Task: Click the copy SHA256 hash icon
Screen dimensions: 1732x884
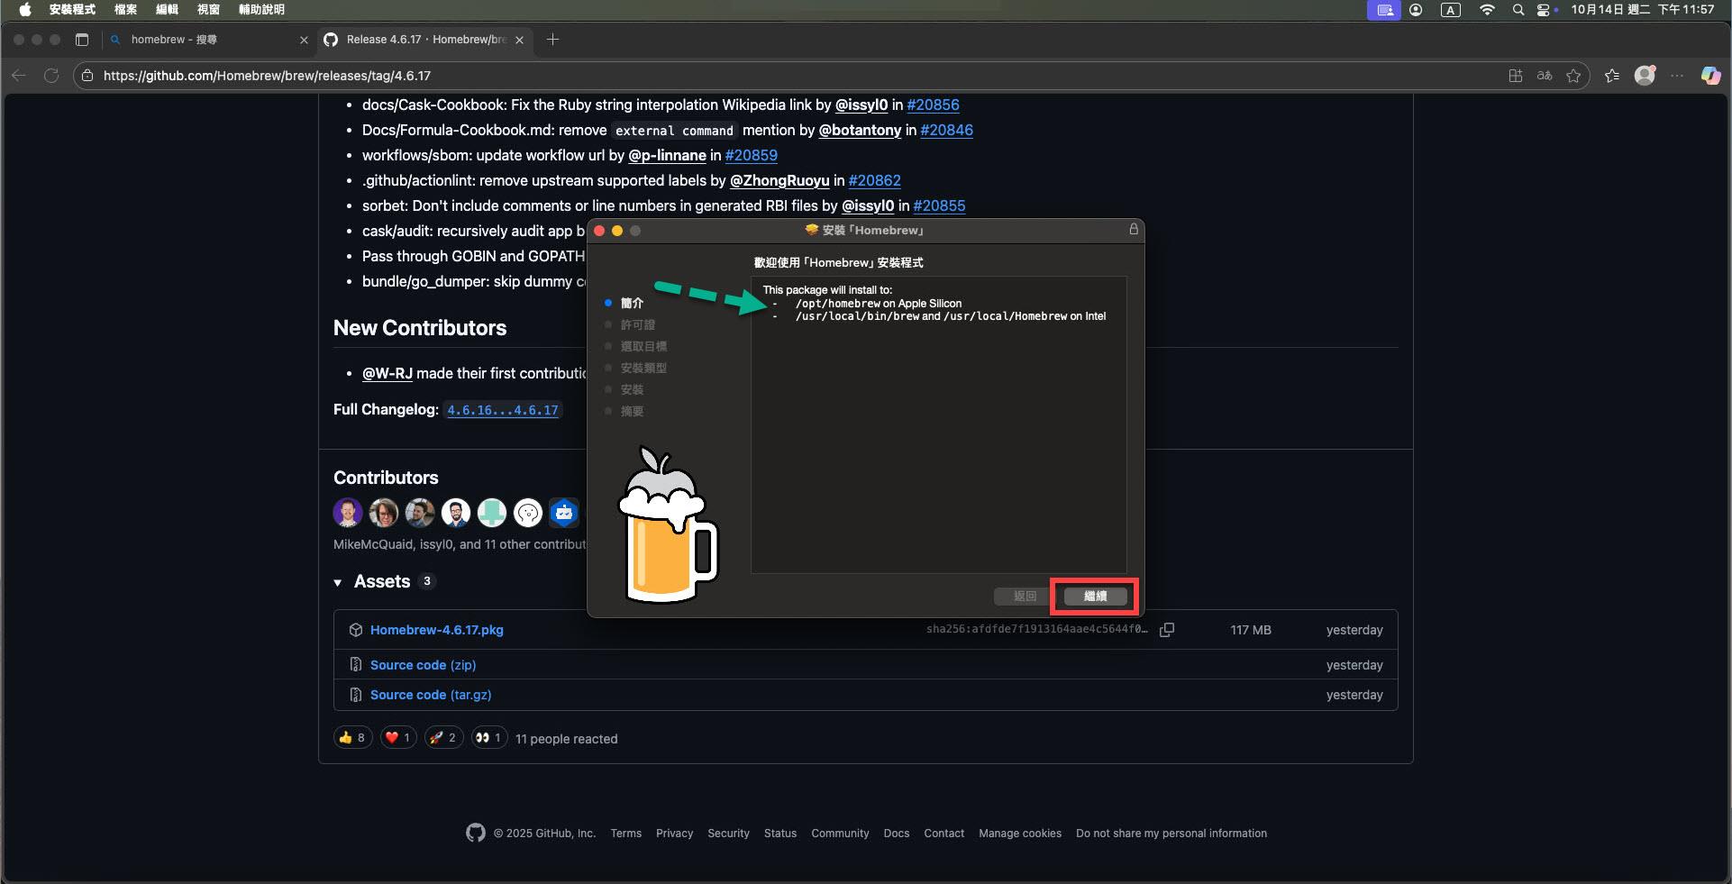Action: [x=1167, y=630]
